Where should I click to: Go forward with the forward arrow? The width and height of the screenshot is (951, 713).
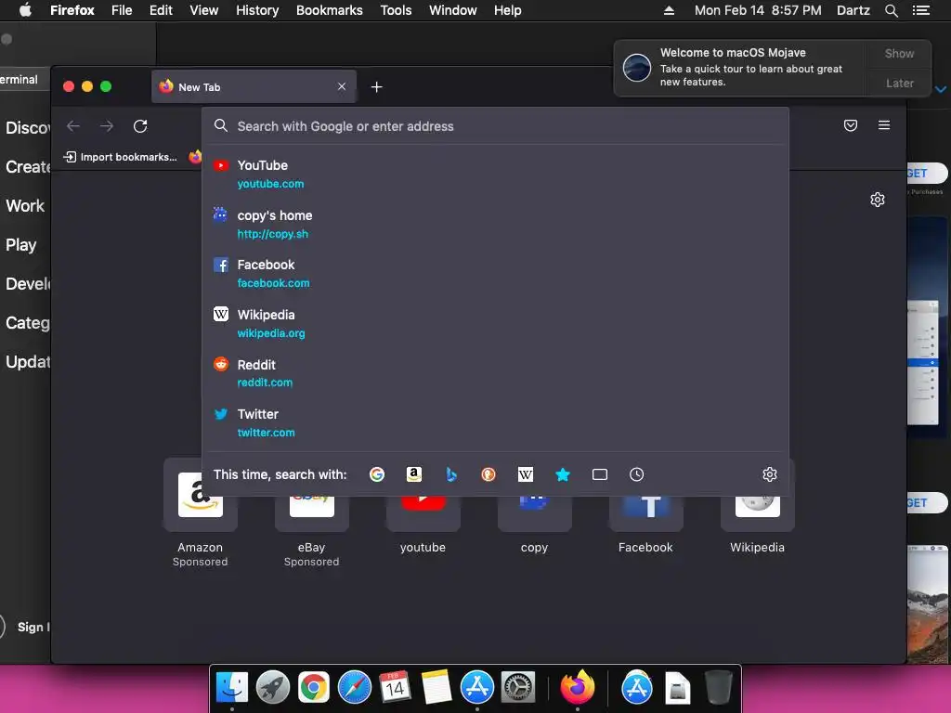[107, 126]
